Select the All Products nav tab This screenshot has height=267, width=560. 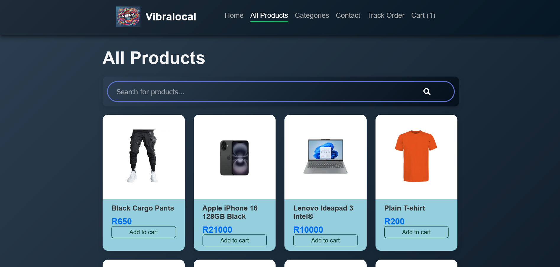269,15
